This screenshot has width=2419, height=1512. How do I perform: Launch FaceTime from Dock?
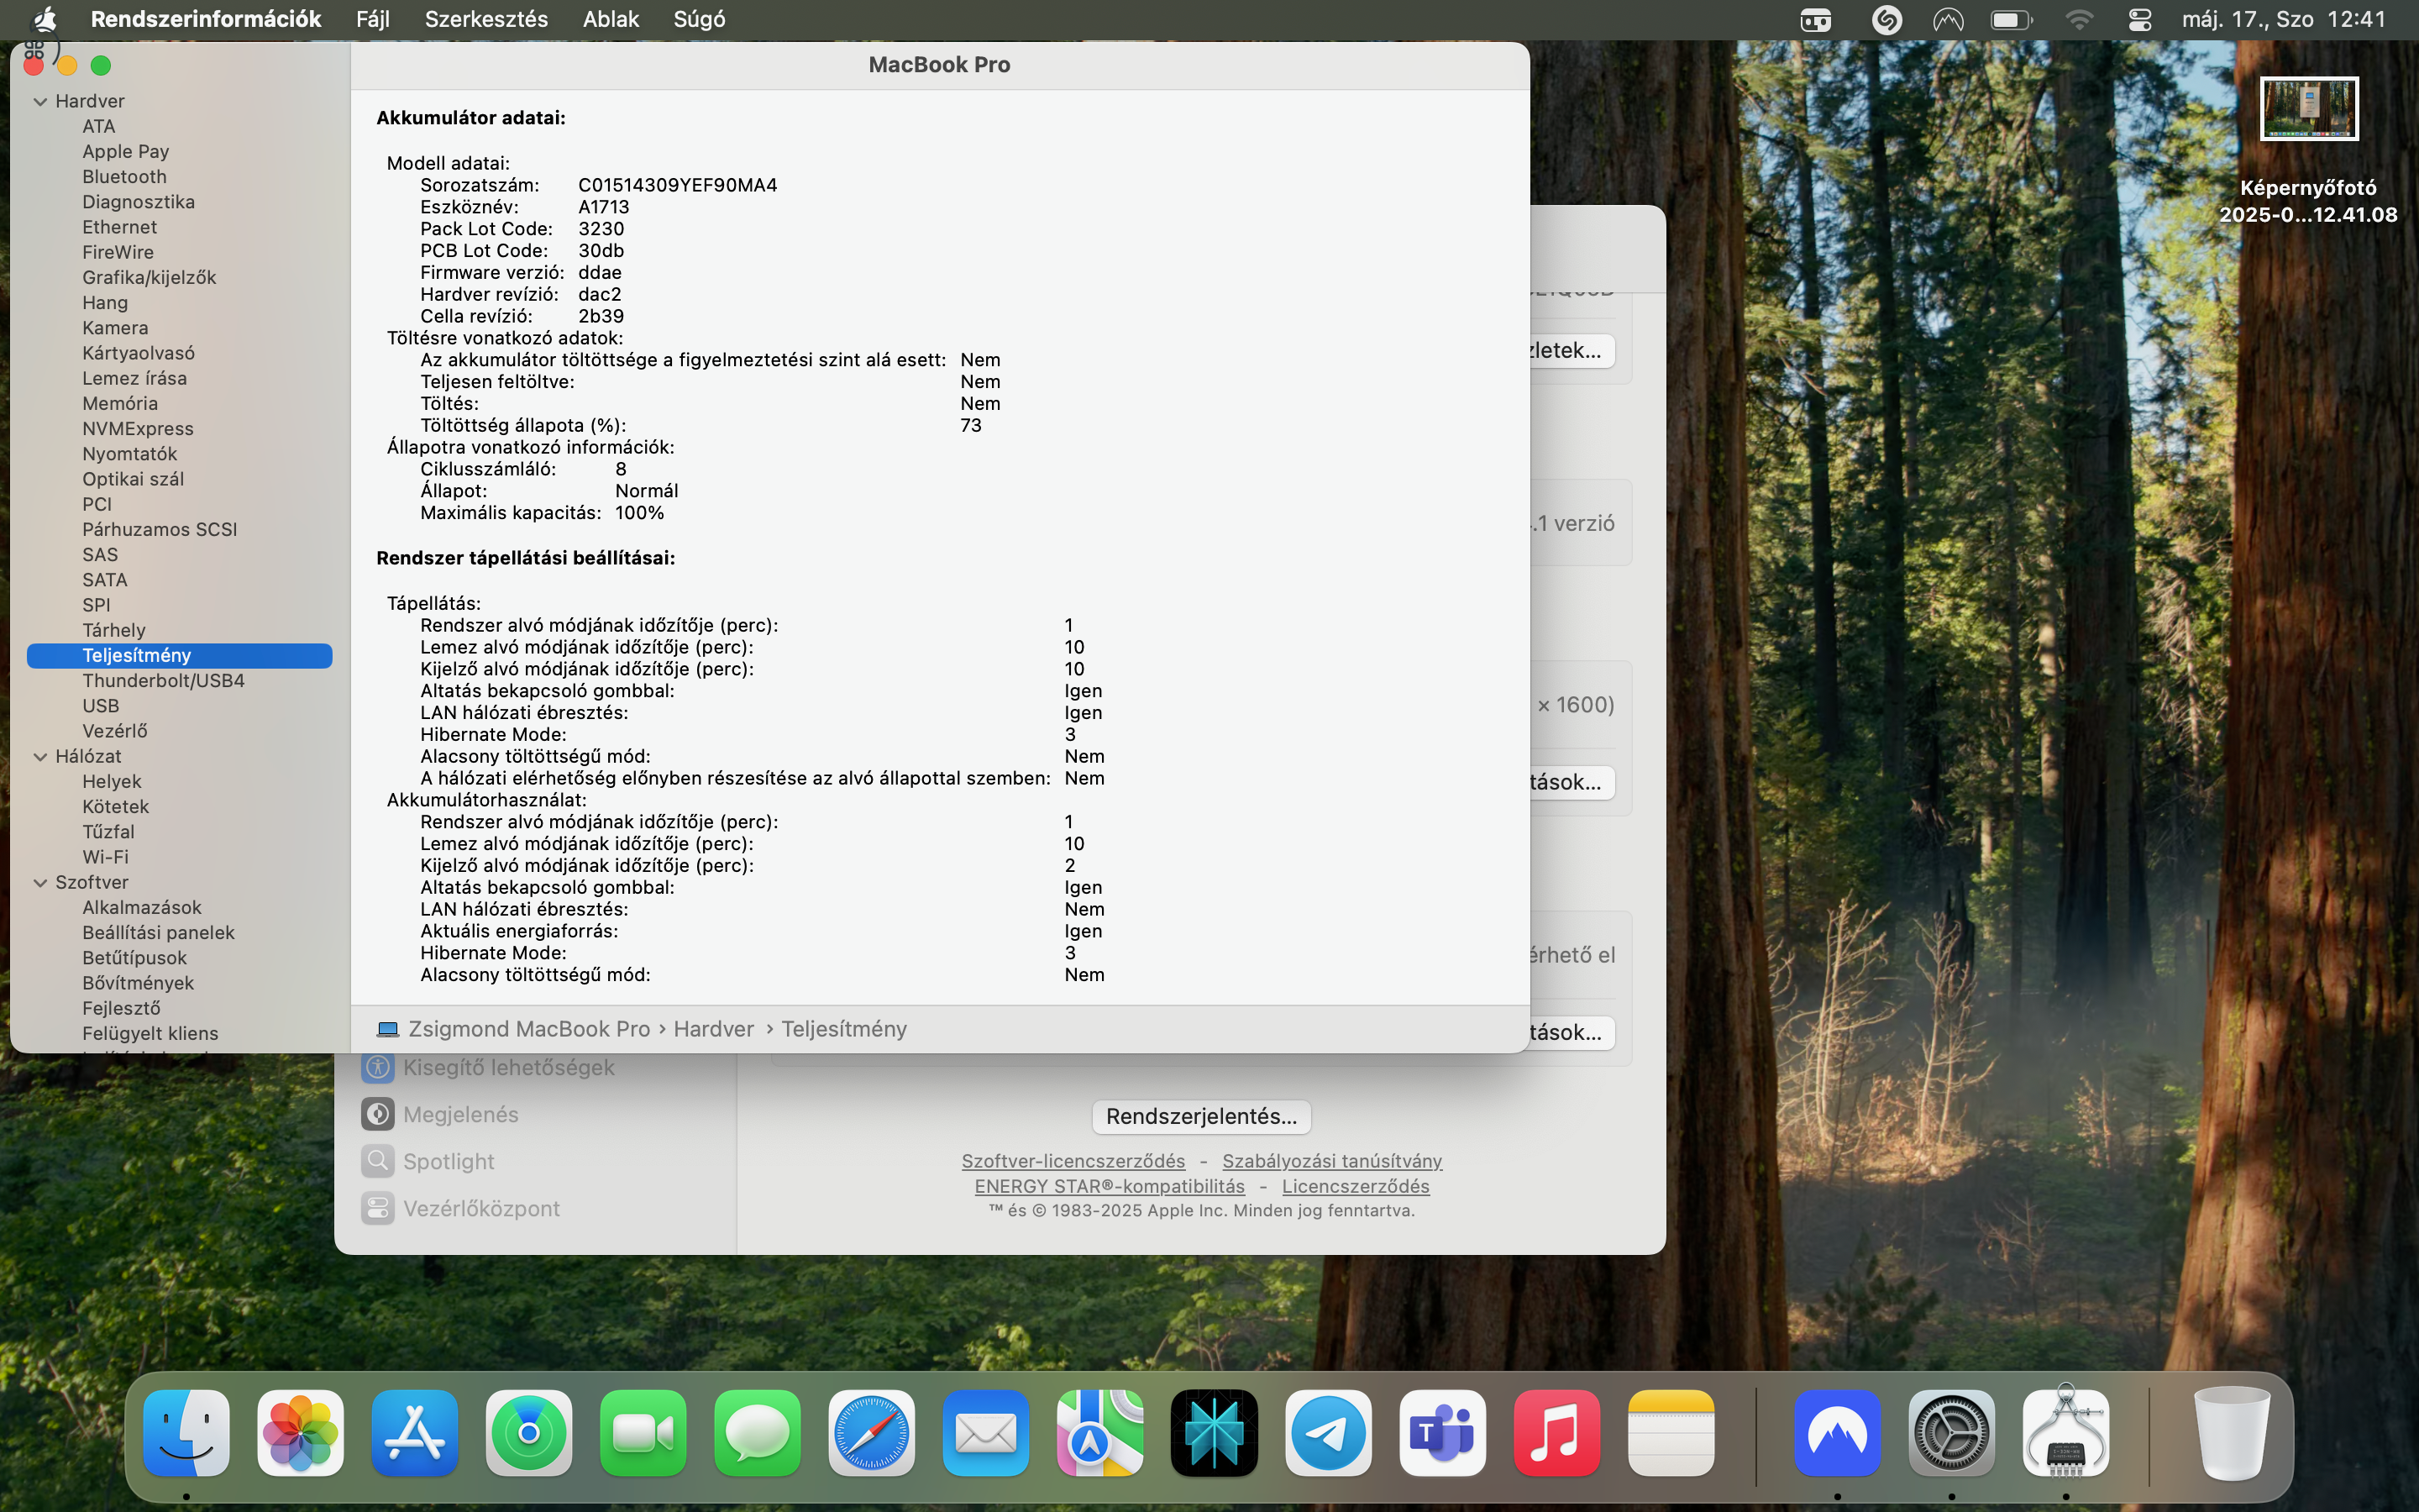pyautogui.click(x=643, y=1433)
